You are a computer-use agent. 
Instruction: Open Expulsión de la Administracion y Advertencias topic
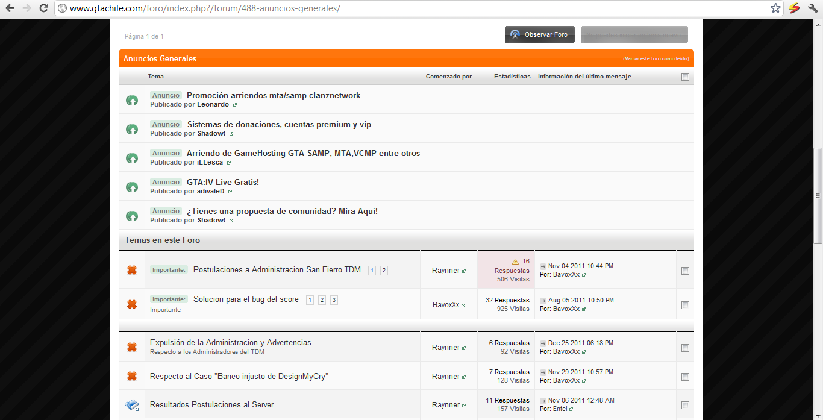point(231,342)
